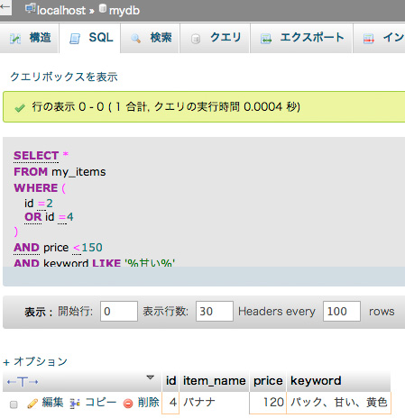Click the mydb database link

[124, 11]
